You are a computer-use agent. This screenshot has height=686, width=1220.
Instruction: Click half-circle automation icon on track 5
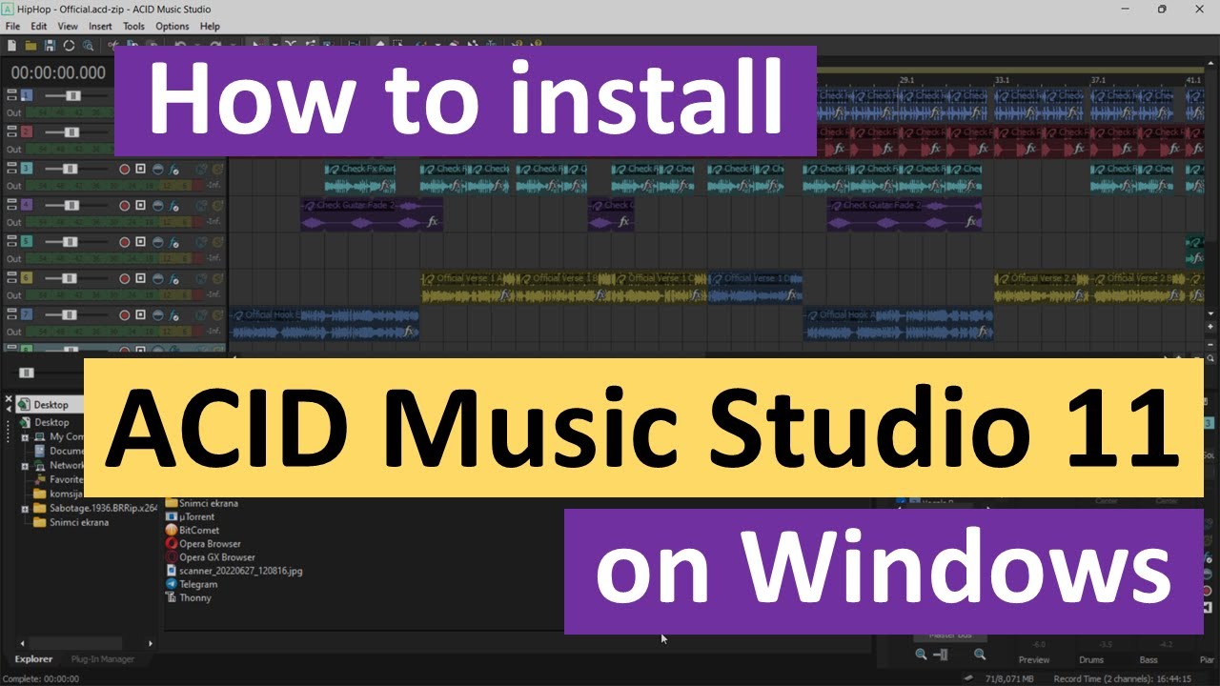click(x=157, y=241)
